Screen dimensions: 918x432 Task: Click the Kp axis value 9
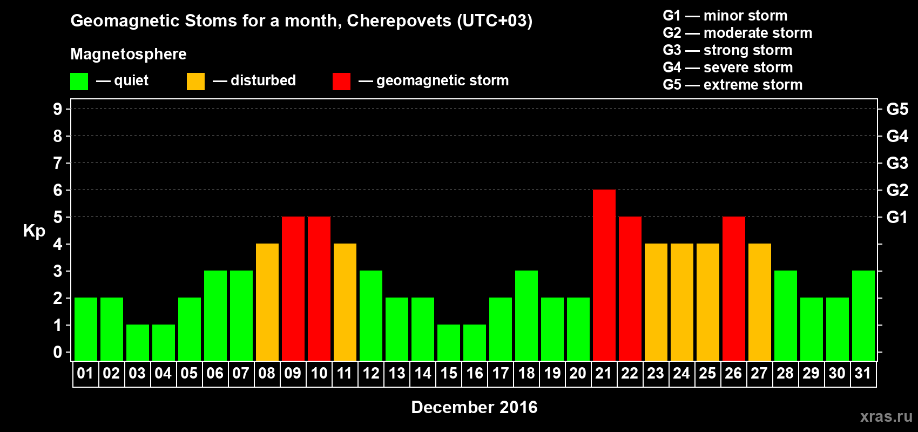[58, 109]
